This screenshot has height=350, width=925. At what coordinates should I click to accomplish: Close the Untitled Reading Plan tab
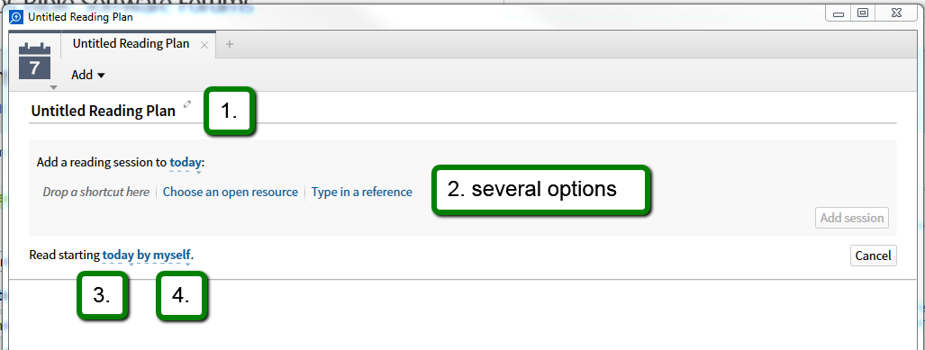204,45
